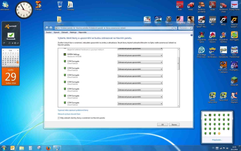The height and width of the screenshot is (151, 241).
Task: Click the Storno button
Action: point(174,124)
